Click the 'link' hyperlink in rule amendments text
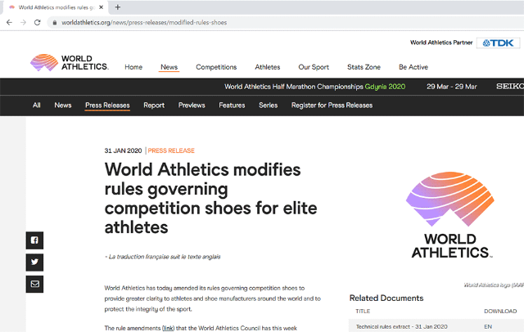 click(x=169, y=328)
